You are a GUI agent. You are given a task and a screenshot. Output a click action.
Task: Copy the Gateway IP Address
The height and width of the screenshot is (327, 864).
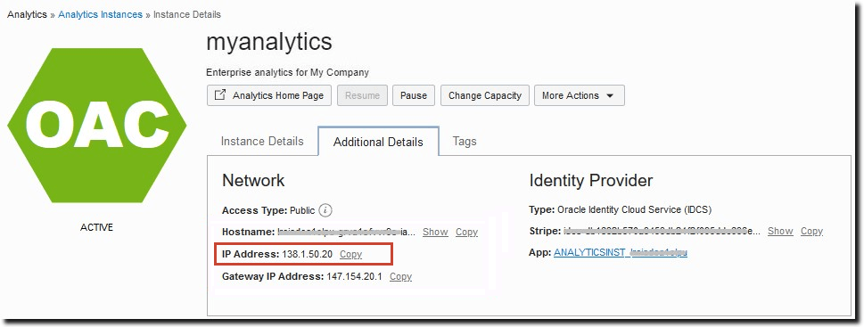pyautogui.click(x=400, y=276)
